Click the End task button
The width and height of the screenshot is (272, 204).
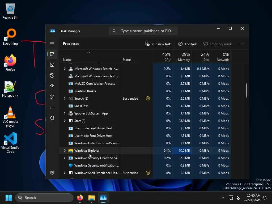[188, 44]
